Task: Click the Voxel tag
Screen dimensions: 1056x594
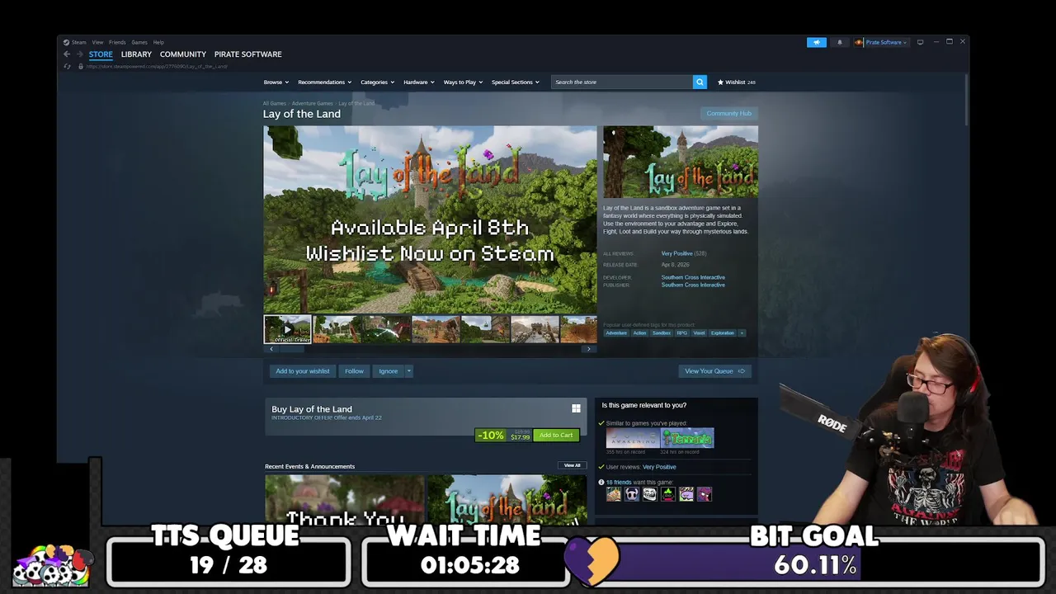Action: 699,333
